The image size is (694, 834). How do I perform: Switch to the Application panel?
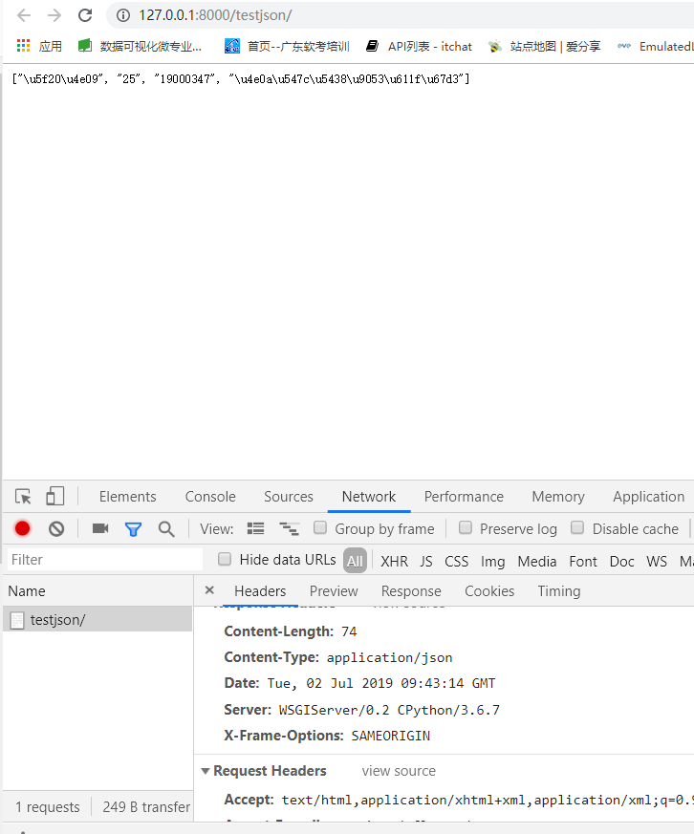[649, 496]
